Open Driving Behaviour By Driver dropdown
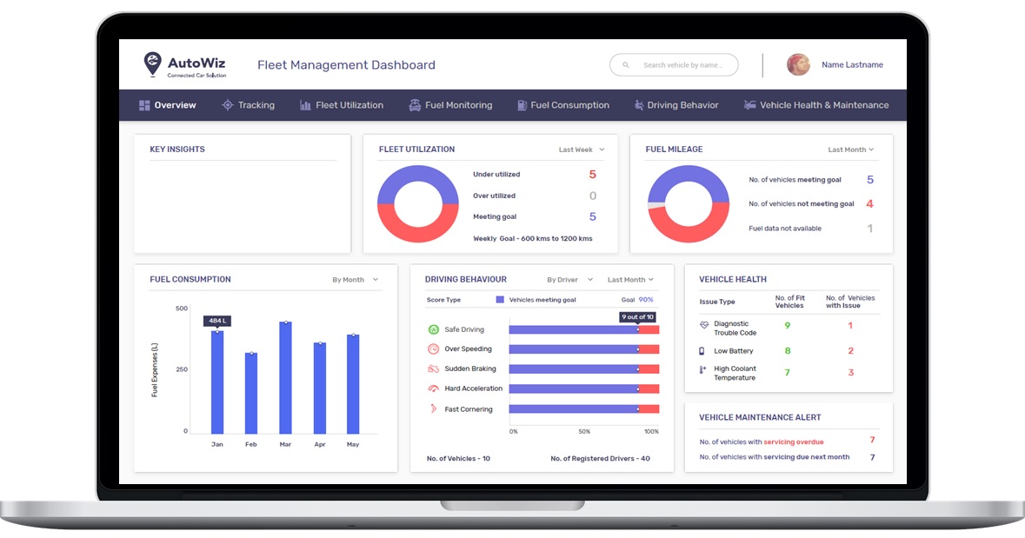The image size is (1025, 538). click(570, 280)
